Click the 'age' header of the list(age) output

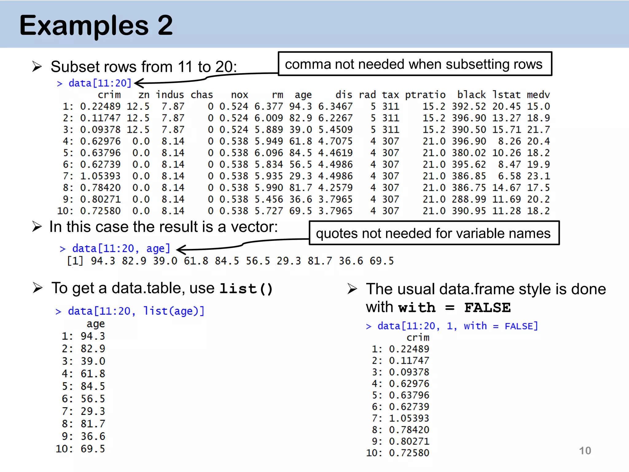pyautogui.click(x=96, y=324)
